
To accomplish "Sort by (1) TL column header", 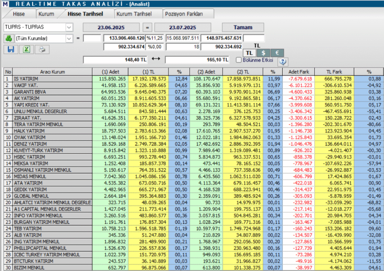I will pos(148,72).
